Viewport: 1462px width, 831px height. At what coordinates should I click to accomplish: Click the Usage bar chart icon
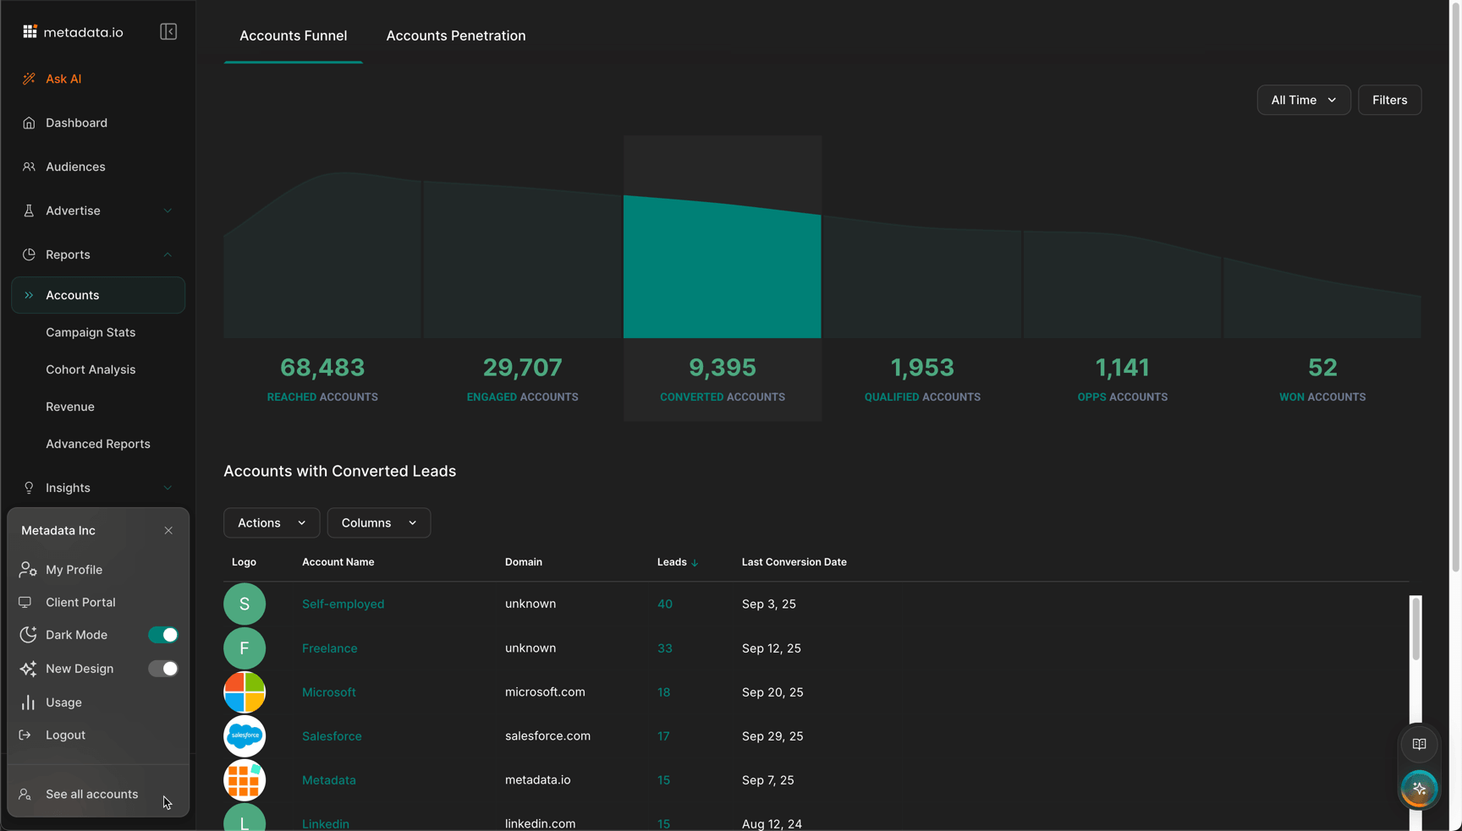click(x=28, y=703)
